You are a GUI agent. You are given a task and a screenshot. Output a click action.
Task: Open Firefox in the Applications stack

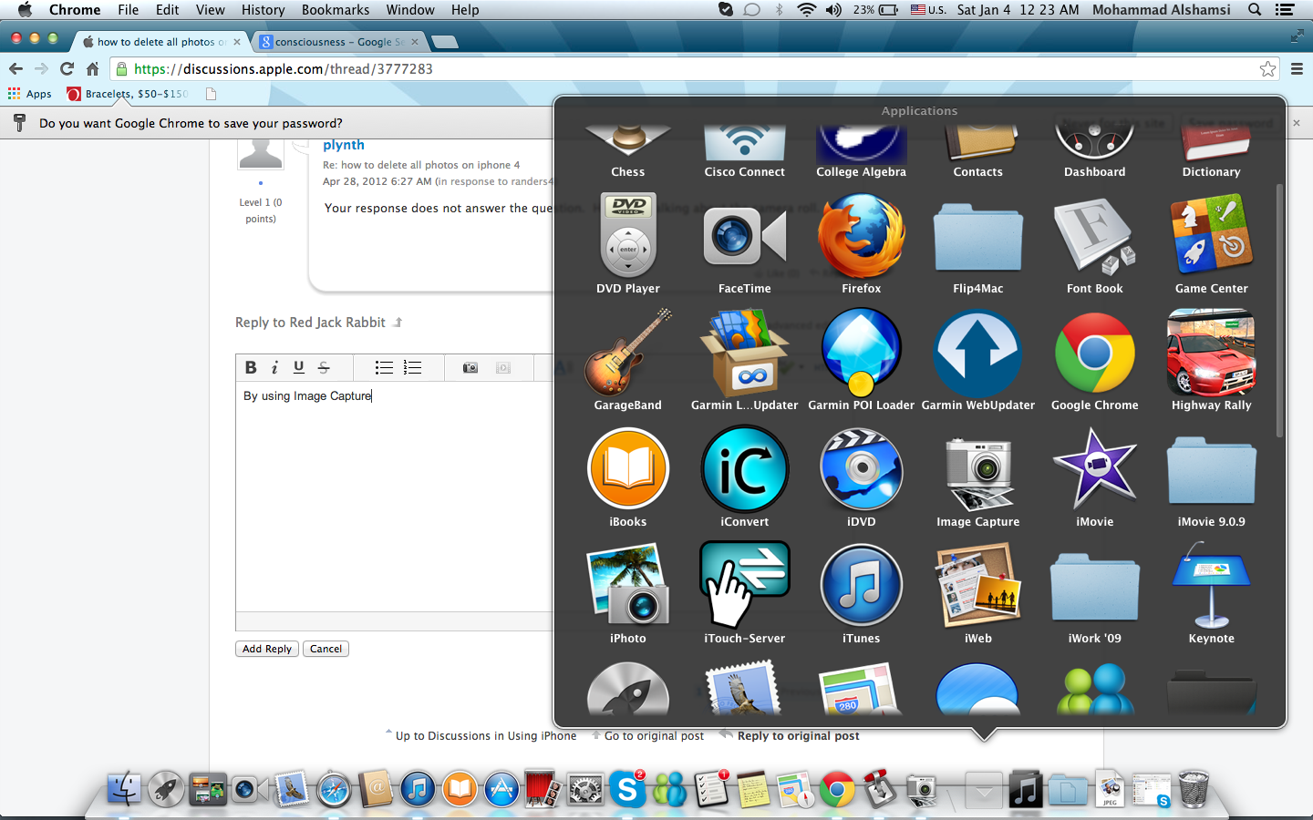pyautogui.click(x=862, y=236)
